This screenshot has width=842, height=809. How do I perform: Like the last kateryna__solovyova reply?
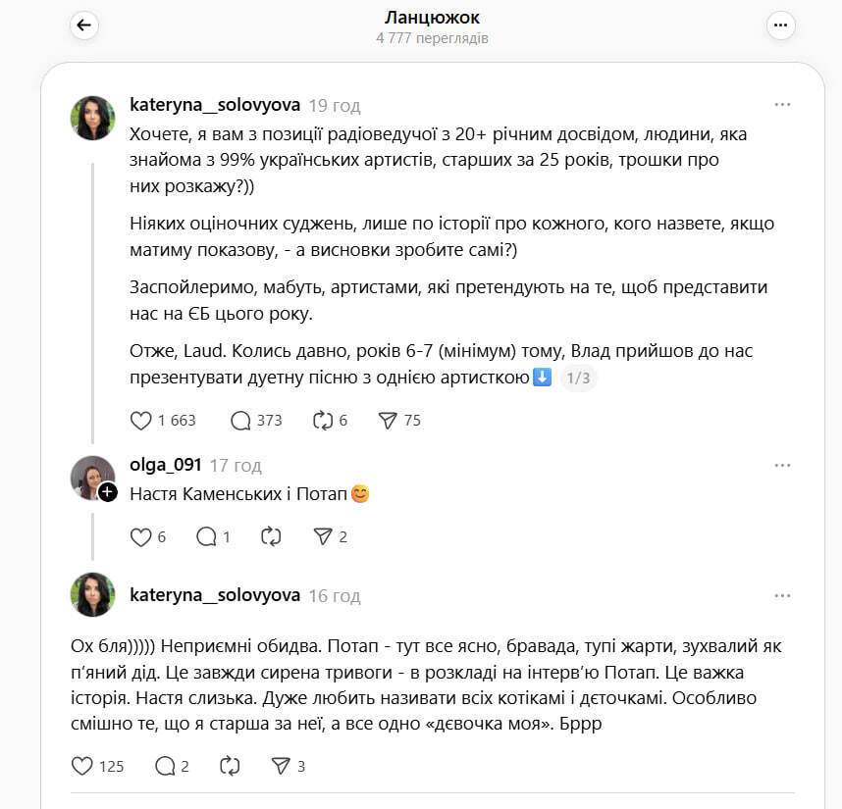click(83, 766)
